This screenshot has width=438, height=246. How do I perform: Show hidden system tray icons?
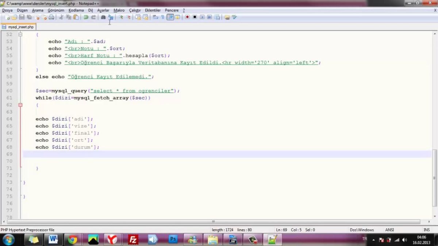[x=374, y=240]
